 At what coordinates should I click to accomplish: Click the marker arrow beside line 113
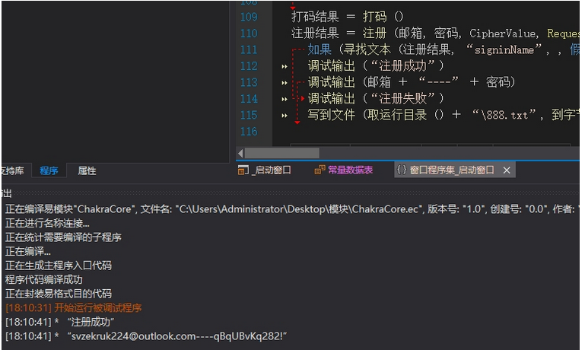pyautogui.click(x=285, y=83)
